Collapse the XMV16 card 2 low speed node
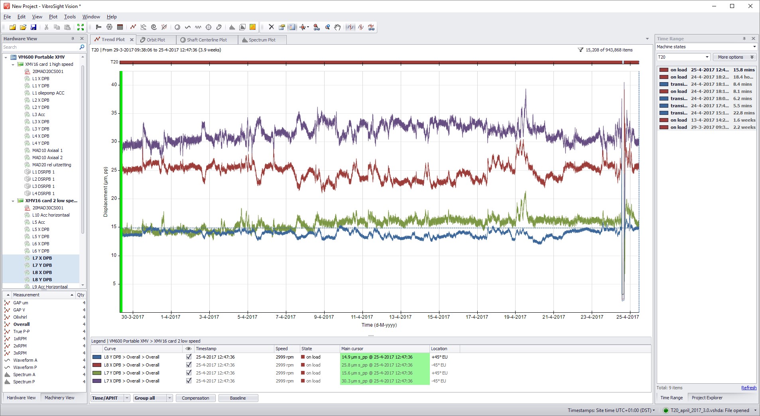 point(12,201)
